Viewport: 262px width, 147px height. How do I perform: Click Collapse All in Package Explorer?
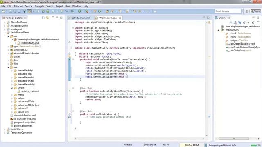pos(43,18)
